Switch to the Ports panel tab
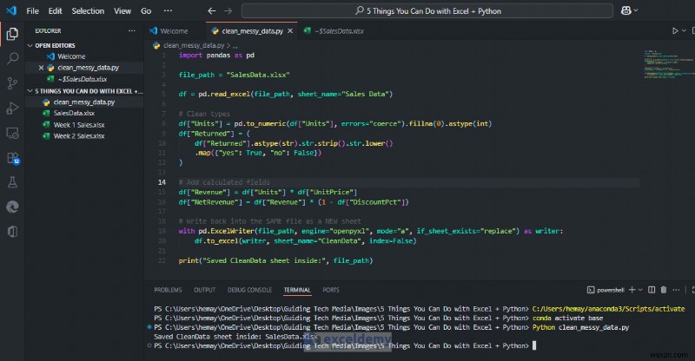This screenshot has height=361, width=695. click(x=331, y=290)
